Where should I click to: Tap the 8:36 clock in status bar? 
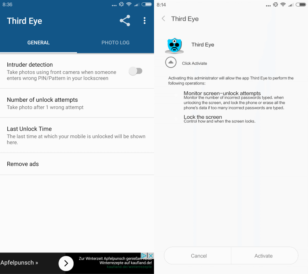[x=7, y=4]
